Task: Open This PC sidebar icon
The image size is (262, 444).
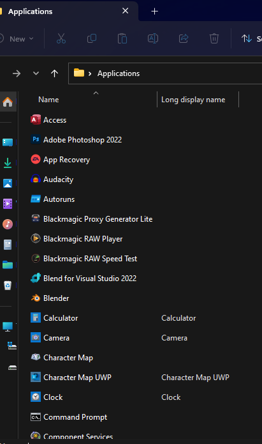Action: tap(8, 326)
